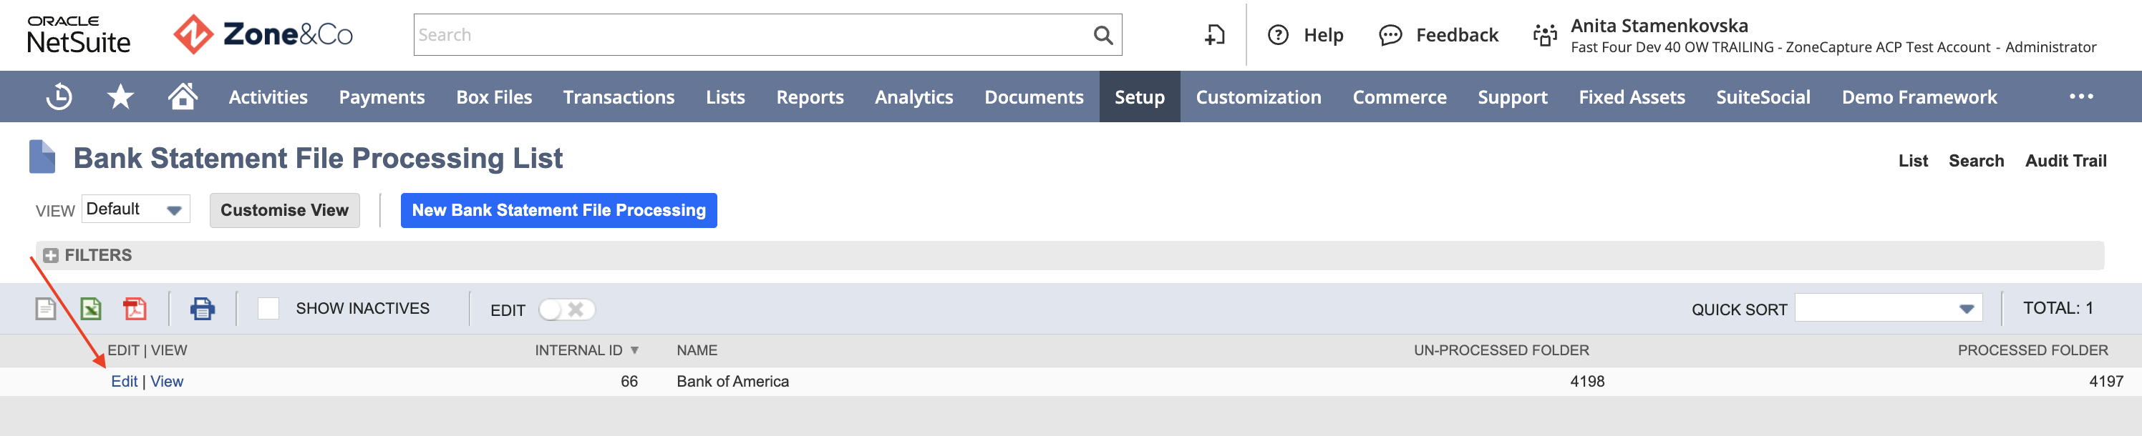Screen dimensions: 2142x436
Task: Click the Zone&Co logo
Action: [263, 35]
